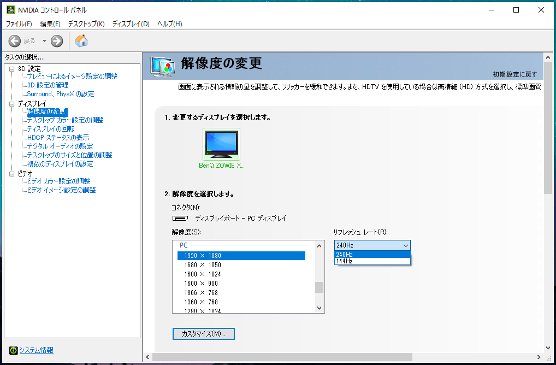Choose 240Hz in the refresh rate list

372,254
